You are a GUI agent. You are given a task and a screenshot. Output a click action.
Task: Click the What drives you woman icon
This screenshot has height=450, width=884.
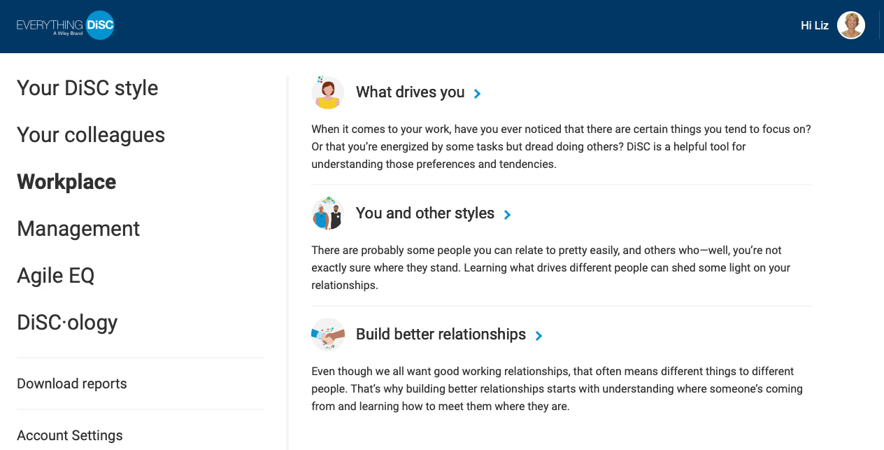[327, 92]
